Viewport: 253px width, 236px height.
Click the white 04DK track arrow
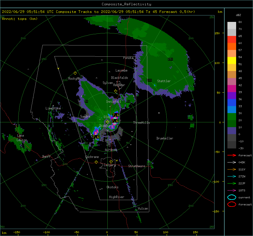coord(232,162)
